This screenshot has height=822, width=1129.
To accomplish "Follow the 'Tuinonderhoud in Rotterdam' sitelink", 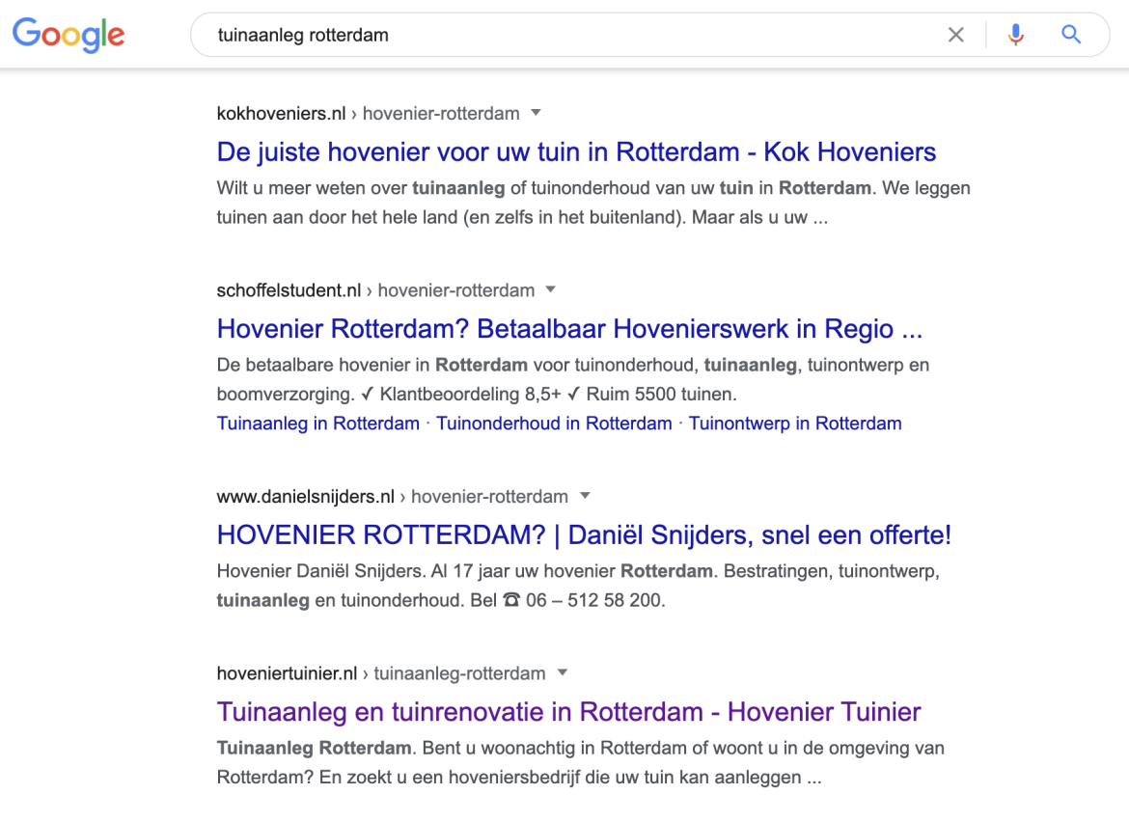I will [x=554, y=424].
